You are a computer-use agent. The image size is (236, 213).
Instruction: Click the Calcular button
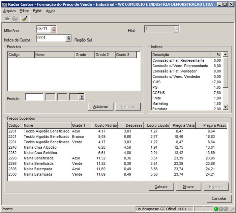pos(161,187)
